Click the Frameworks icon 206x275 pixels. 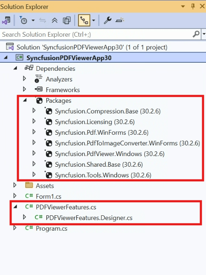(39, 89)
